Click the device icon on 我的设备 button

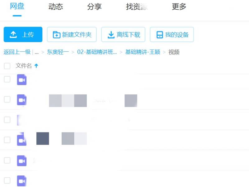[160, 35]
